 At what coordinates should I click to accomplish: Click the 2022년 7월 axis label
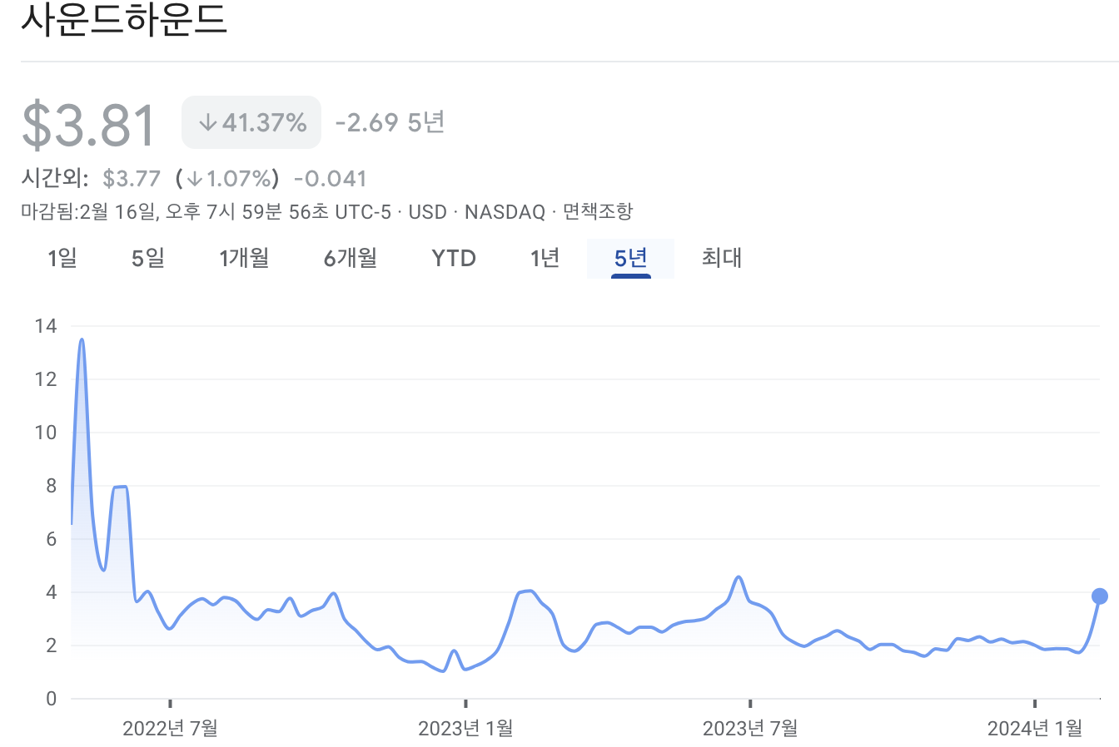(x=171, y=729)
